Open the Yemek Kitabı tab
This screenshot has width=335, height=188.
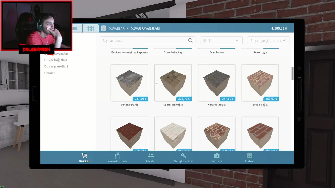pos(118,158)
